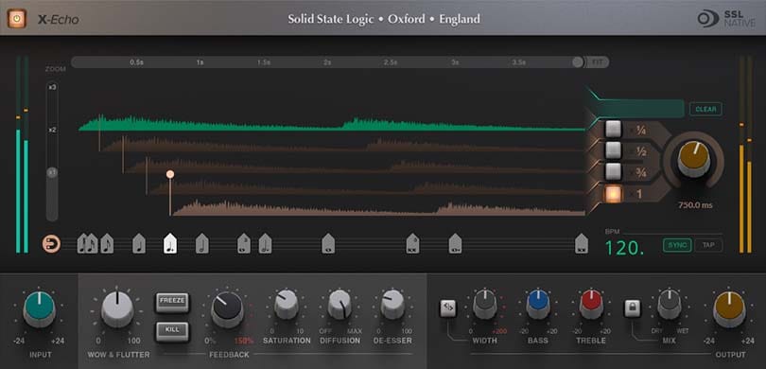766x369 pixels.
Task: Select the dotted half note marker
Action: [266, 243]
